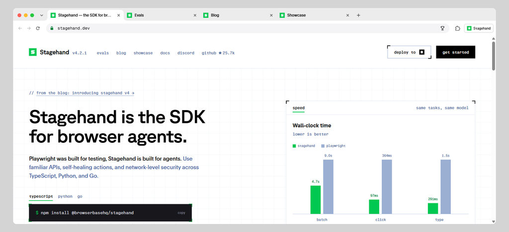This screenshot has height=232, width=509.
Task: Select the speed tab in chart panel
Action: tap(298, 108)
